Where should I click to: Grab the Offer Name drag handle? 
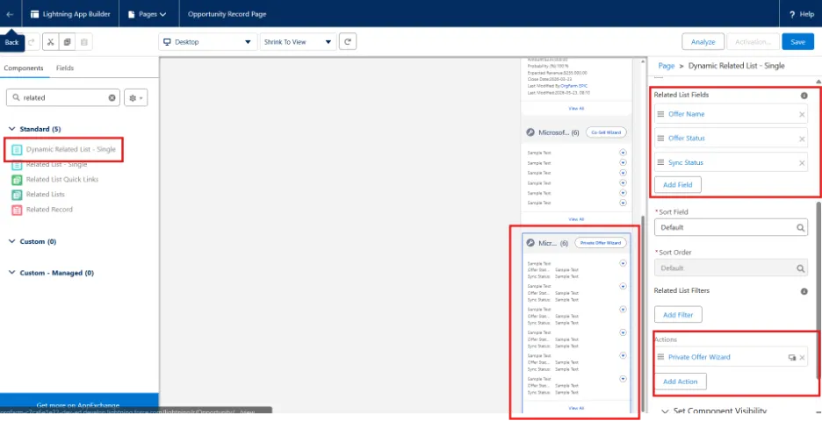661,114
